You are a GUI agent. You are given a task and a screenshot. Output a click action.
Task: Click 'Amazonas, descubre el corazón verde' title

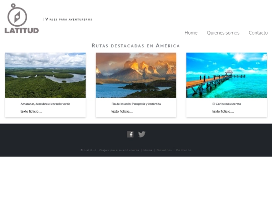click(45, 104)
